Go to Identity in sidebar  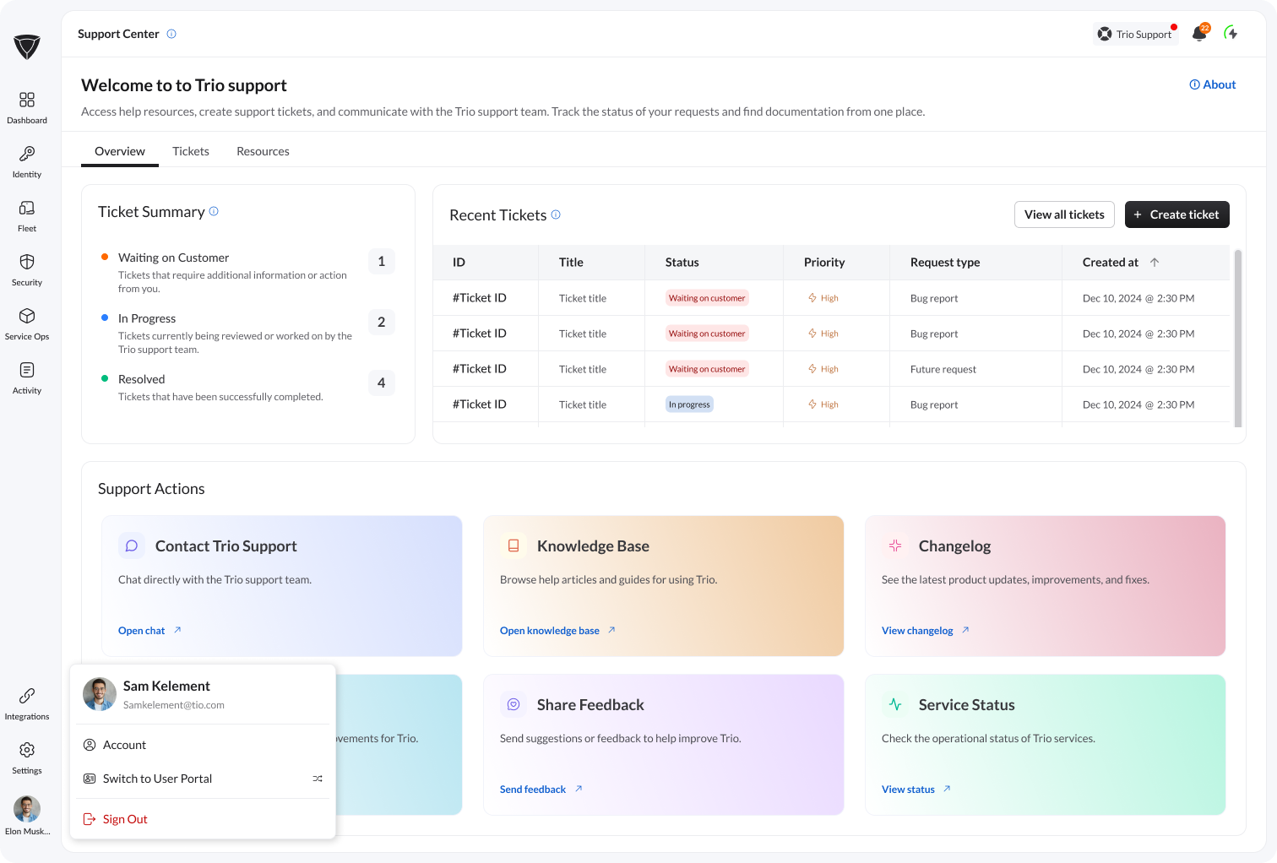click(27, 161)
